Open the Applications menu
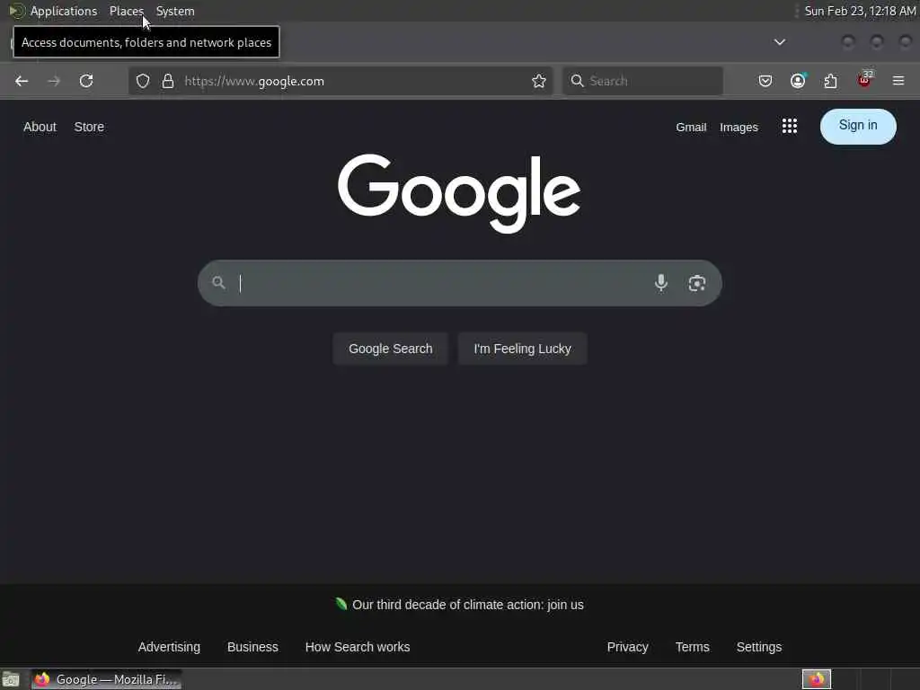 [x=64, y=11]
